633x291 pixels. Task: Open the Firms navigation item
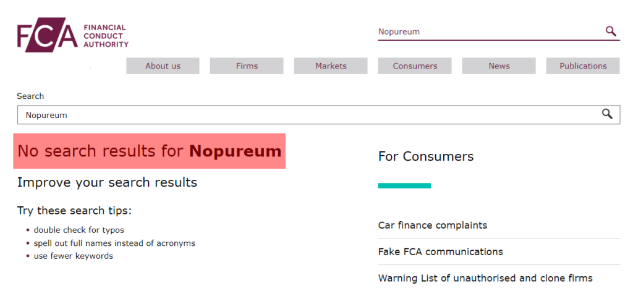247,65
